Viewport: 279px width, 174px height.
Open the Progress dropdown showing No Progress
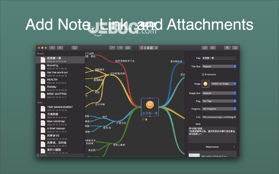[x=219, y=109]
